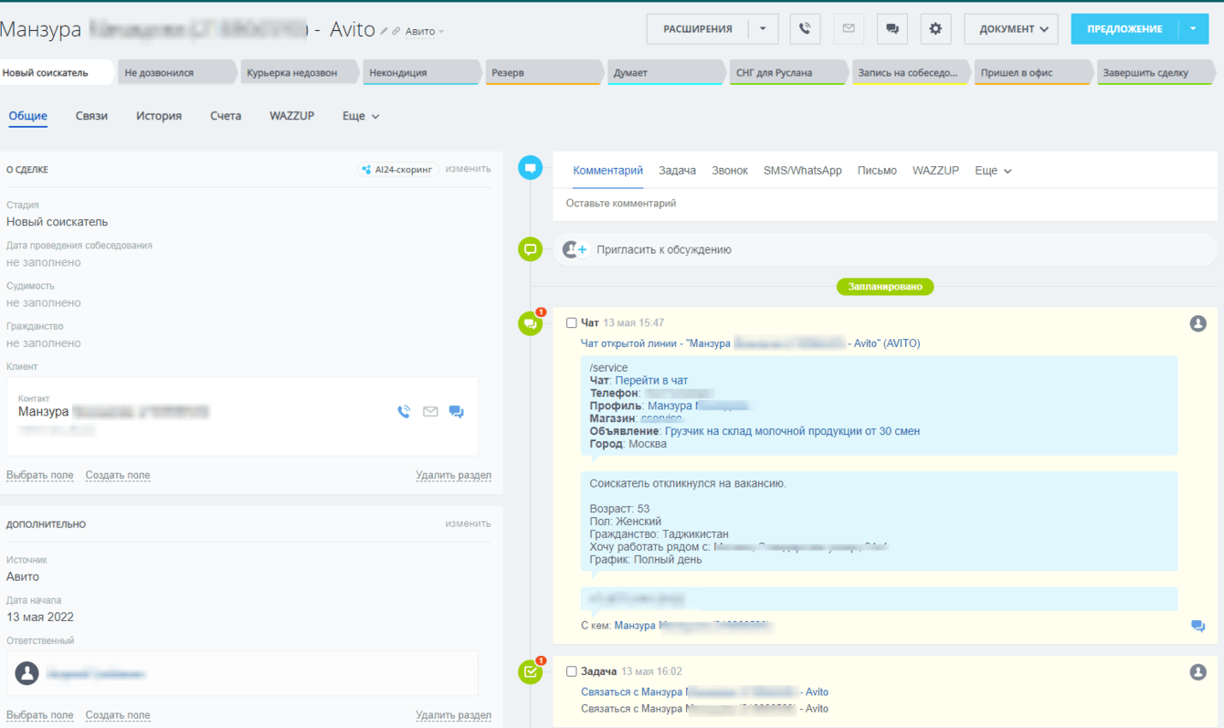Click изменить in the О сделке section
The width and height of the screenshot is (1224, 728).
pyautogui.click(x=468, y=169)
